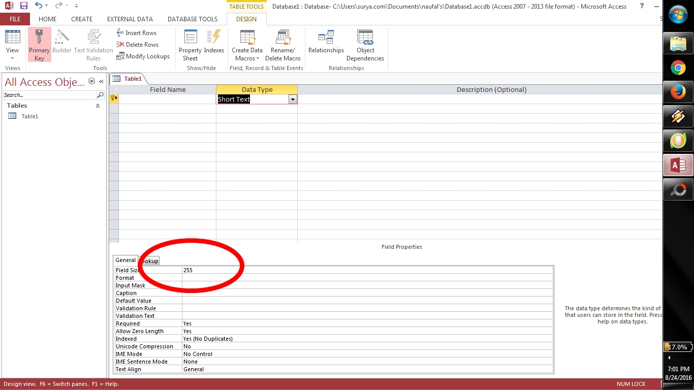Show Object Dependencies pane
The height and width of the screenshot is (390, 694).
[x=365, y=45]
